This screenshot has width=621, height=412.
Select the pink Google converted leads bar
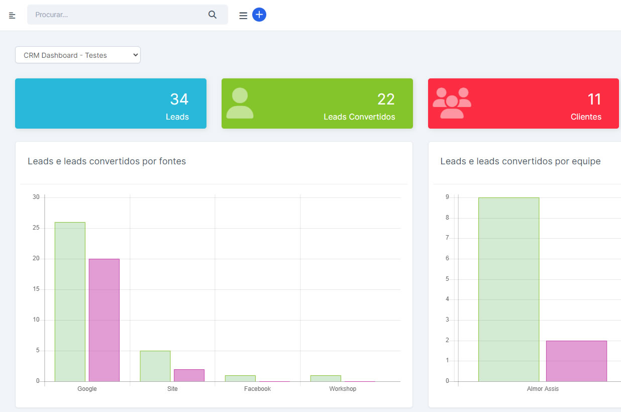click(104, 320)
